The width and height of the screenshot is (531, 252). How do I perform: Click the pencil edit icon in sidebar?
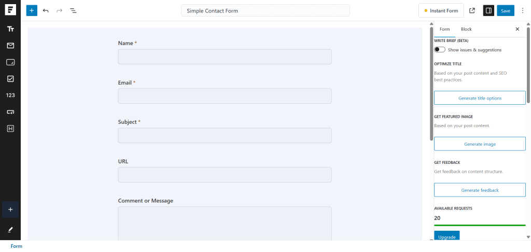(x=10, y=229)
